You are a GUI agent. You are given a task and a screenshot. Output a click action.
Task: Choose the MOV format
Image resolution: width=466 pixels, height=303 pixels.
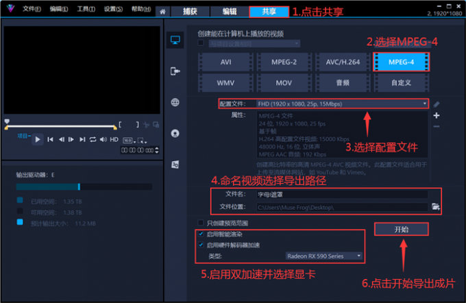284,83
